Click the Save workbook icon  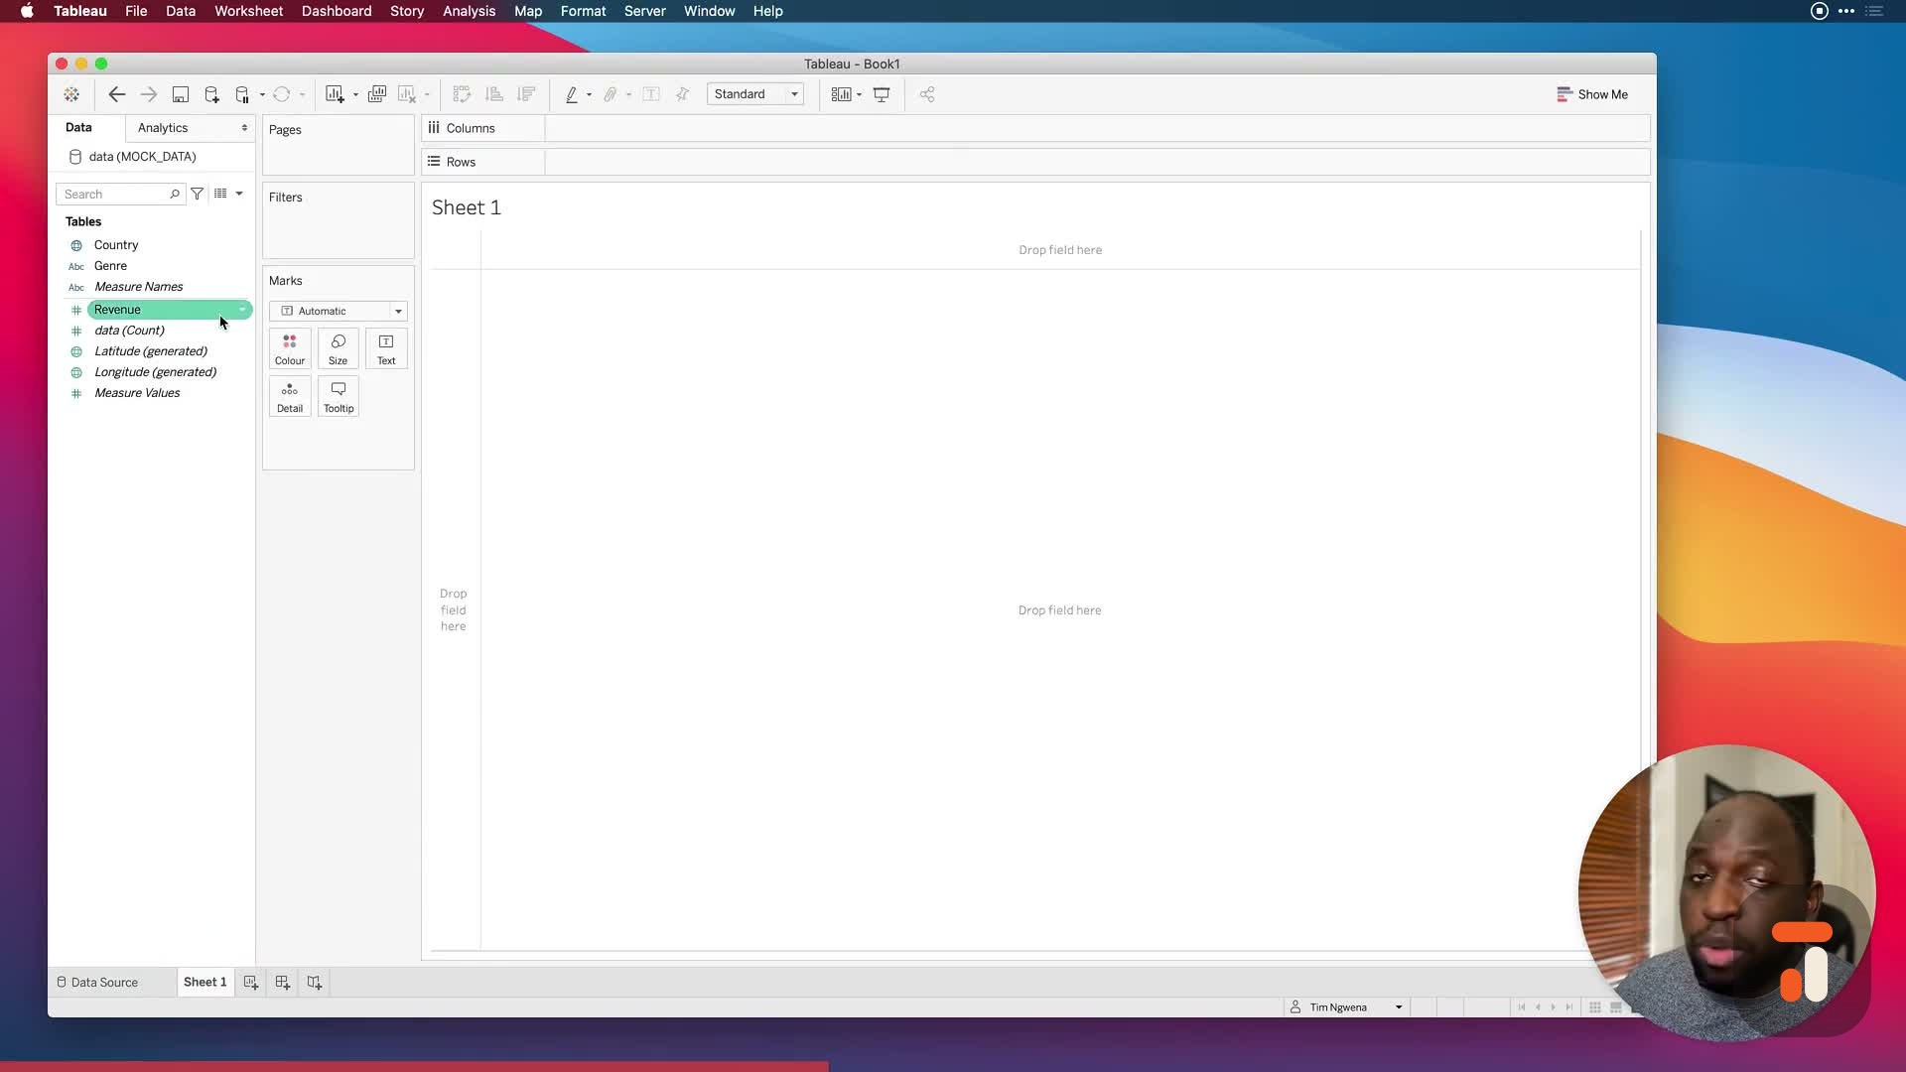pyautogui.click(x=180, y=94)
